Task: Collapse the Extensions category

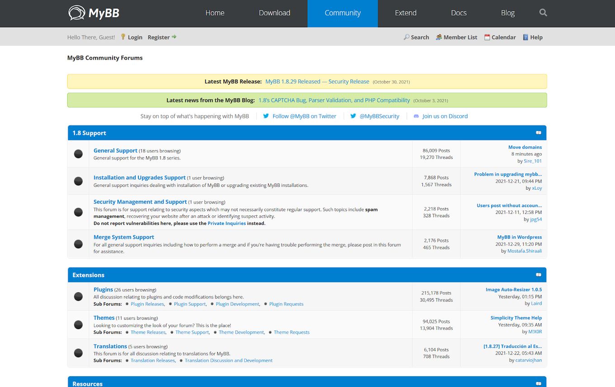Action: click(539, 275)
